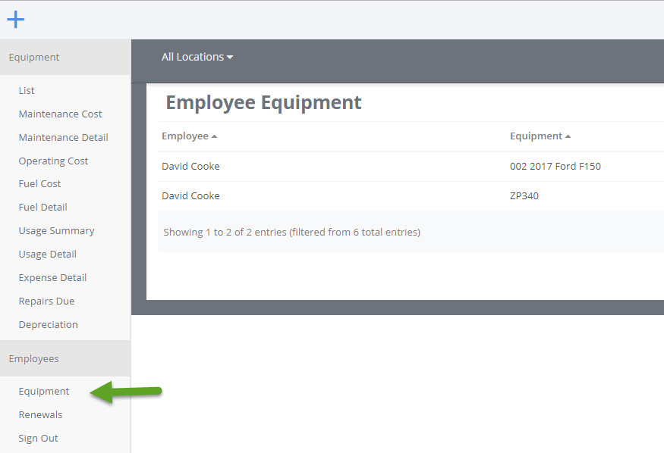Go to the Usage Summary report

tap(56, 231)
